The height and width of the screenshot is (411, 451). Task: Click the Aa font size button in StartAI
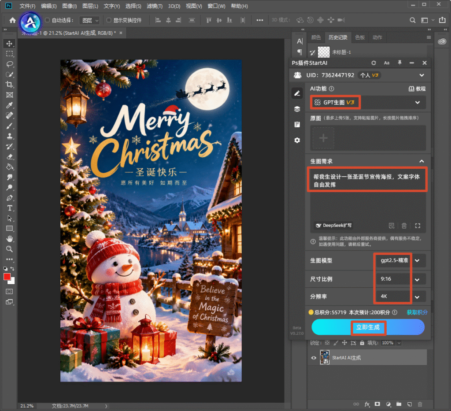(x=387, y=63)
